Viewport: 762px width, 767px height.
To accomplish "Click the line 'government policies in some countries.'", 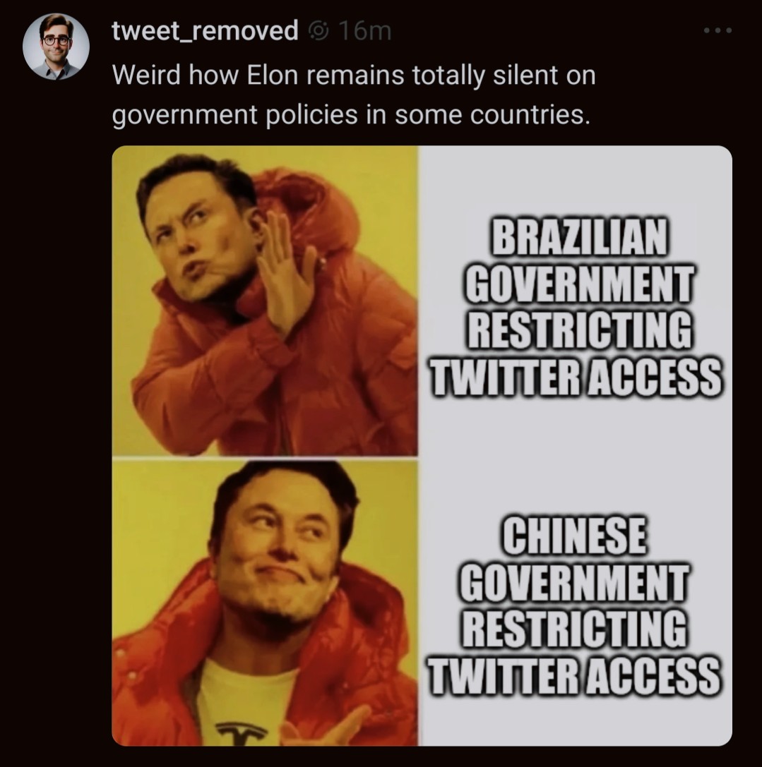I will 351,115.
